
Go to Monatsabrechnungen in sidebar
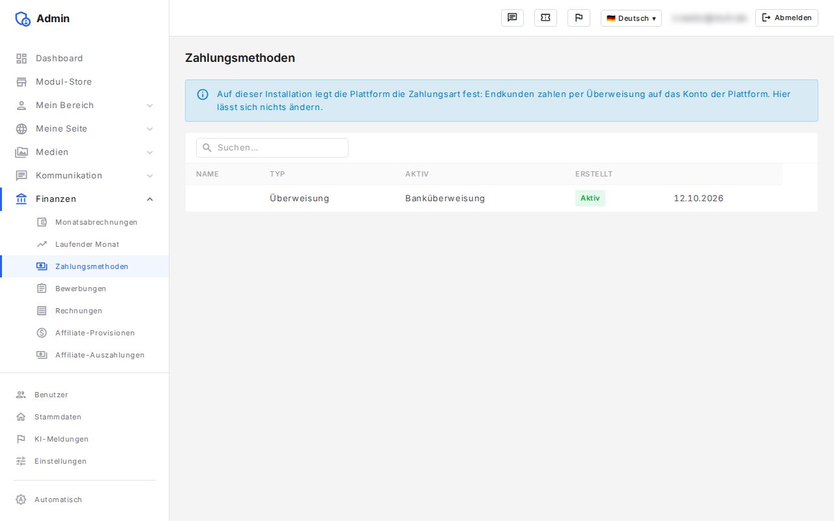tap(84, 222)
